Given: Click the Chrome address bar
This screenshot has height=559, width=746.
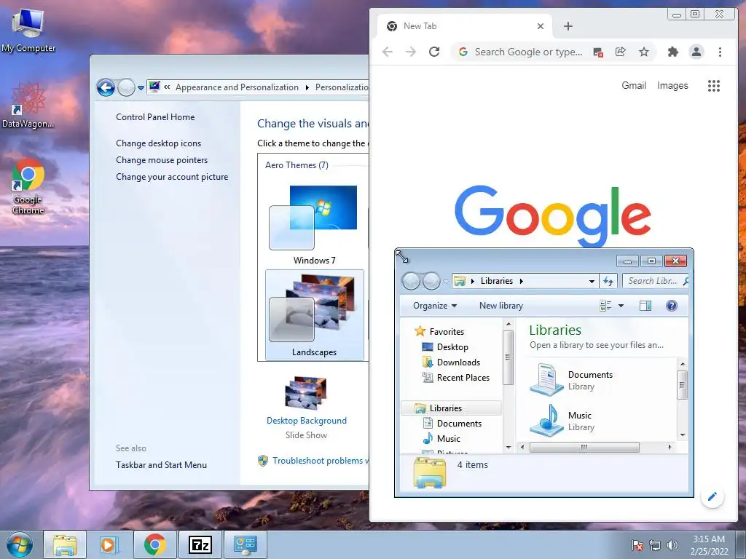Looking at the screenshot, I should pyautogui.click(x=528, y=52).
